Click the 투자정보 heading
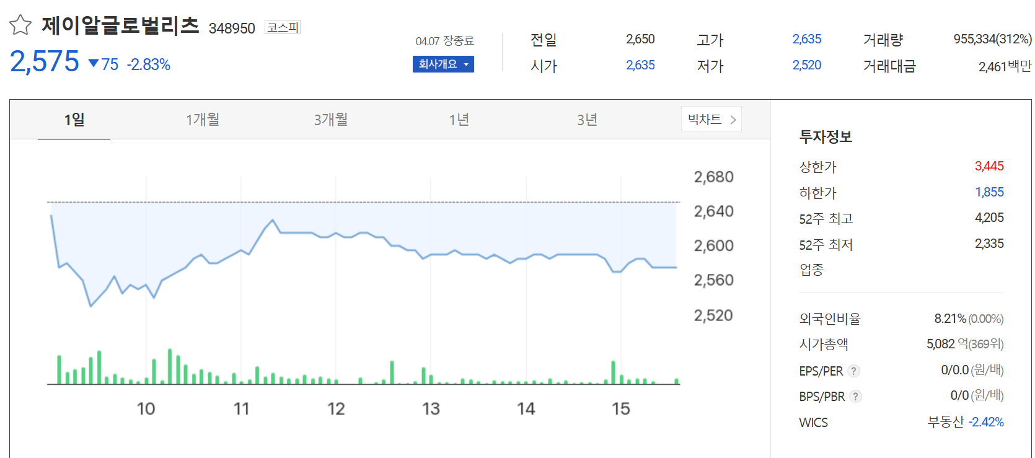This screenshot has height=458, width=1035. tap(826, 136)
